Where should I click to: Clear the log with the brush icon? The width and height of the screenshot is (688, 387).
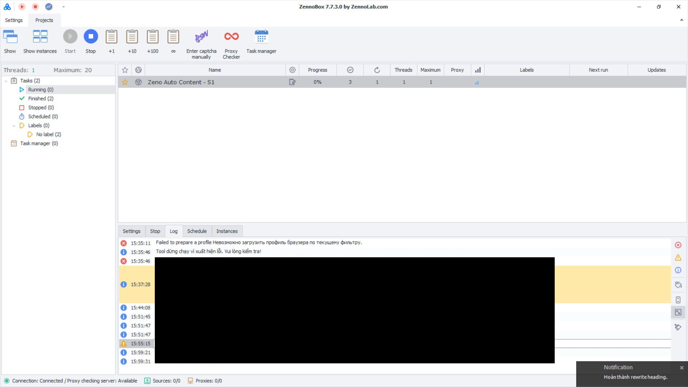(678, 327)
